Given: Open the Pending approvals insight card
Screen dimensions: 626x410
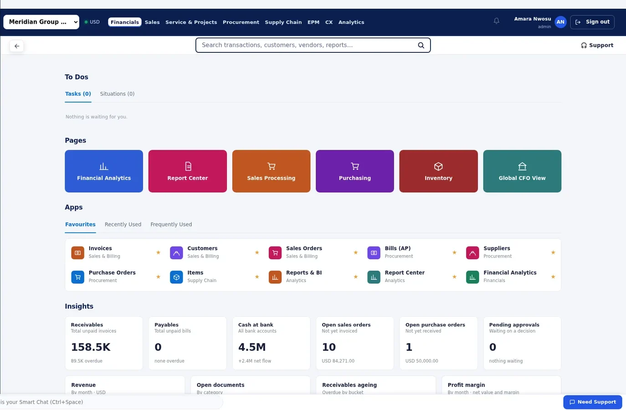Looking at the screenshot, I should tap(522, 343).
